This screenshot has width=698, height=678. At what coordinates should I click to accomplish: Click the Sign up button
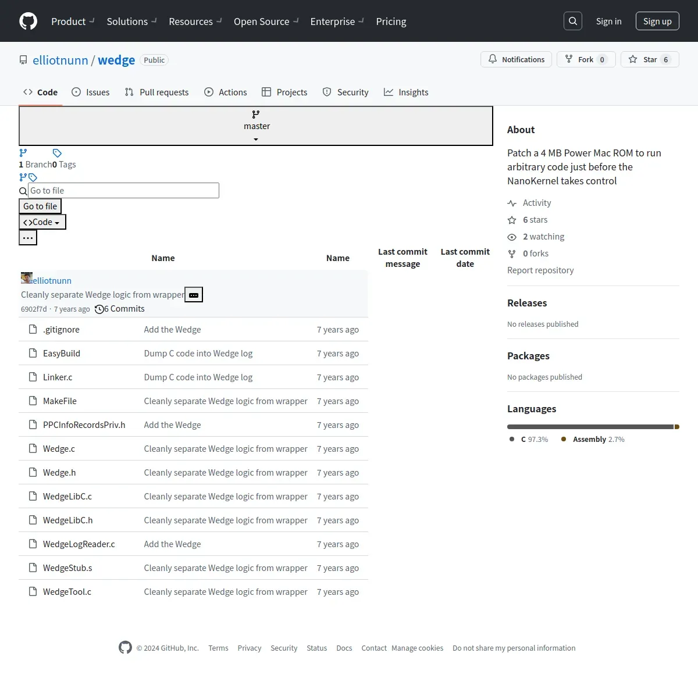point(657,21)
